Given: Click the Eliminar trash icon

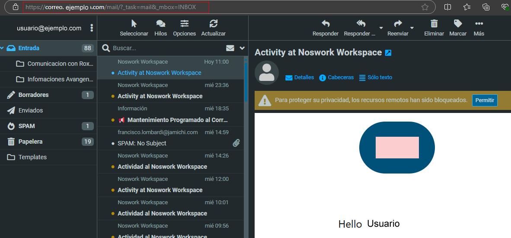Looking at the screenshot, I should click(x=434, y=24).
